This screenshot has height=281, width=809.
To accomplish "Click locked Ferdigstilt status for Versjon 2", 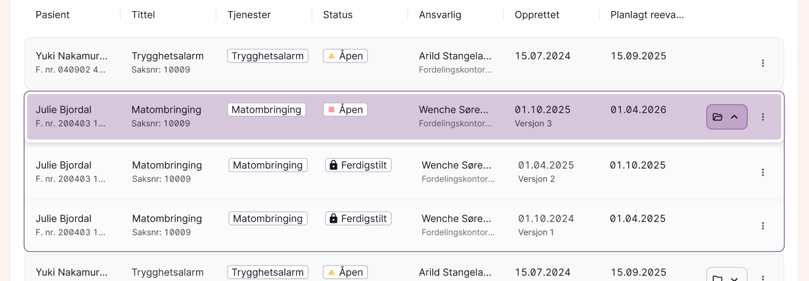I will tap(358, 165).
